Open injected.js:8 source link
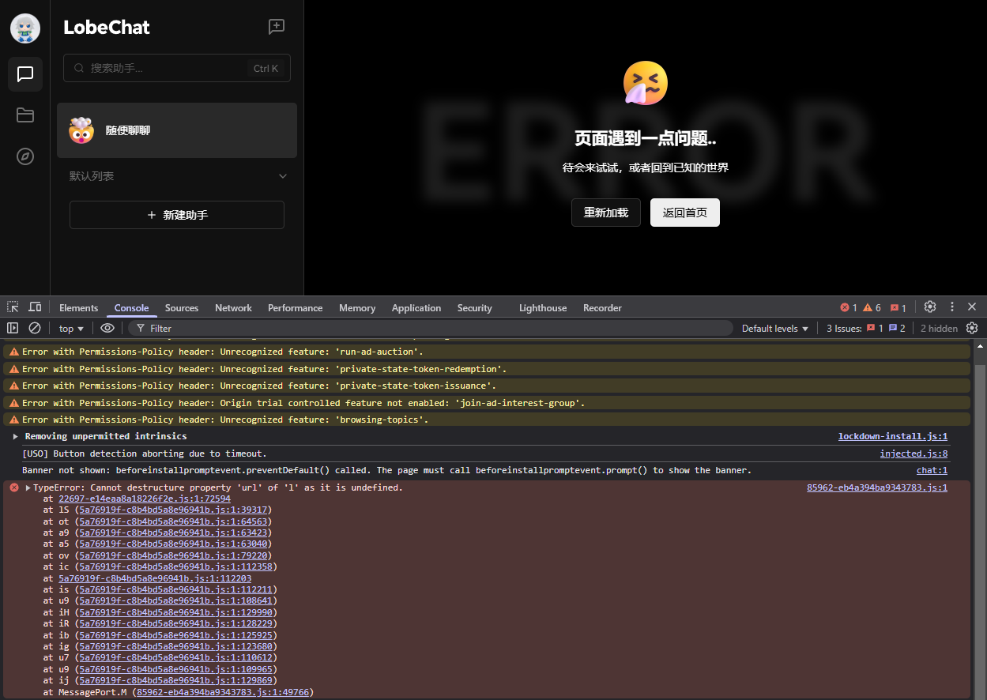 click(x=914, y=453)
